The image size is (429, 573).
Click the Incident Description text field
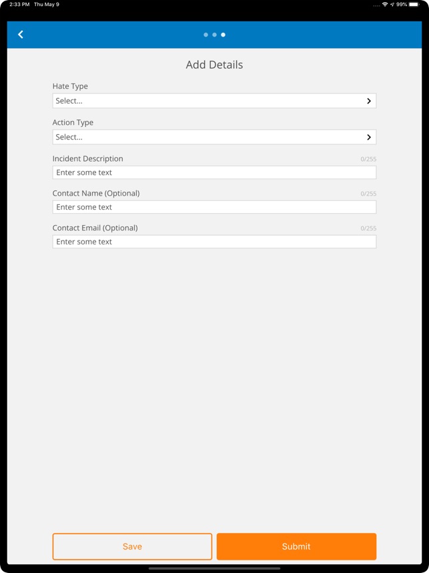(x=214, y=172)
